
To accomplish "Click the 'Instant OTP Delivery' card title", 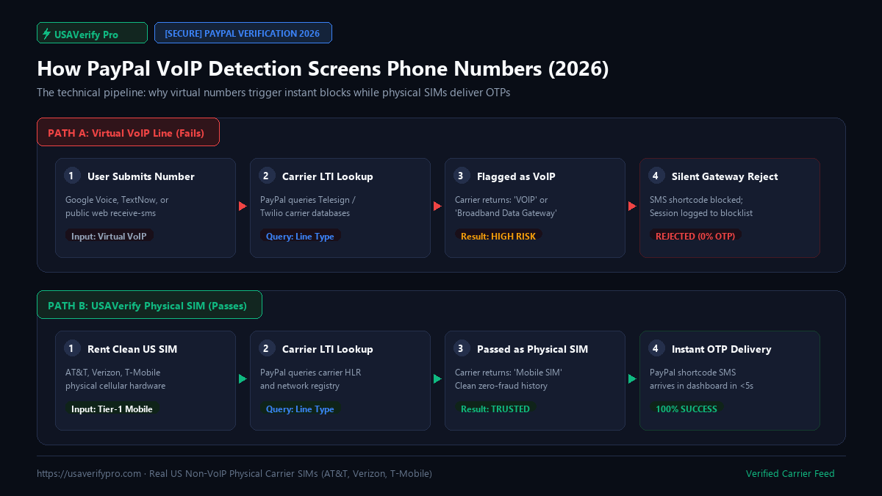I will click(x=721, y=349).
